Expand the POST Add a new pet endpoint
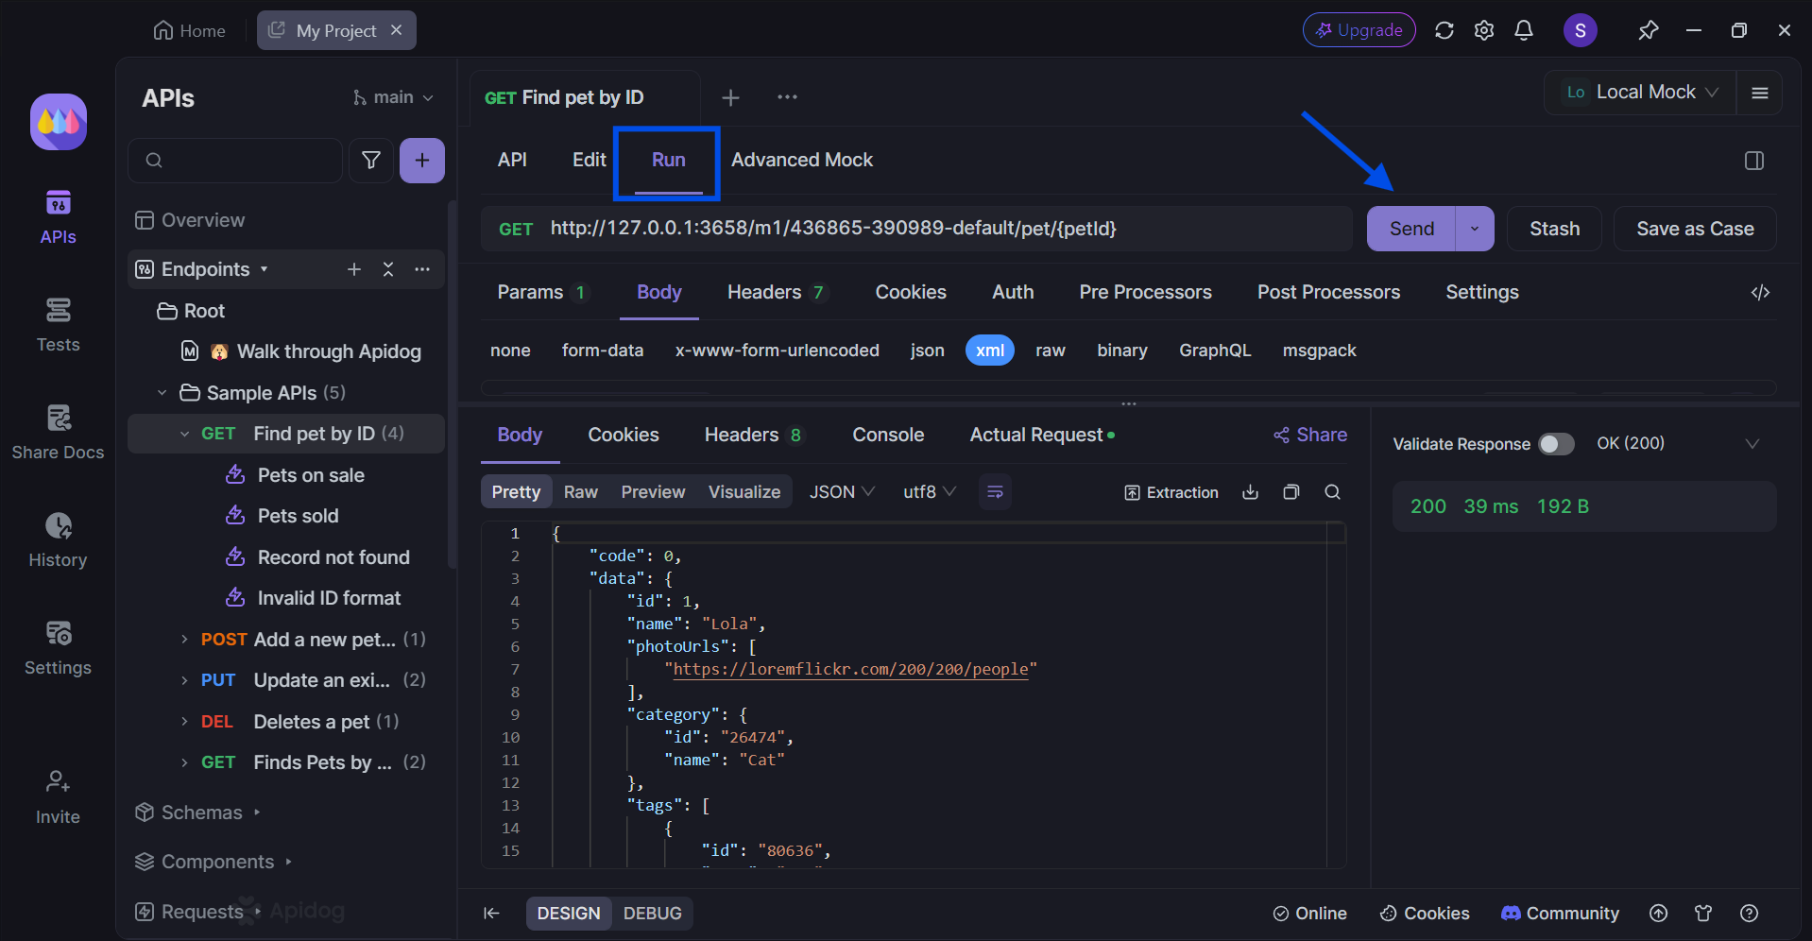Screen dimensions: 1812x941 coord(184,640)
